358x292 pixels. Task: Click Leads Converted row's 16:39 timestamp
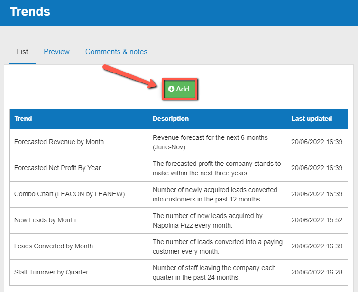coord(317,246)
